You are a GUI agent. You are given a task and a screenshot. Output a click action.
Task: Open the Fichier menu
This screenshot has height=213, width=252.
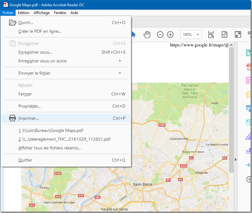point(8,13)
